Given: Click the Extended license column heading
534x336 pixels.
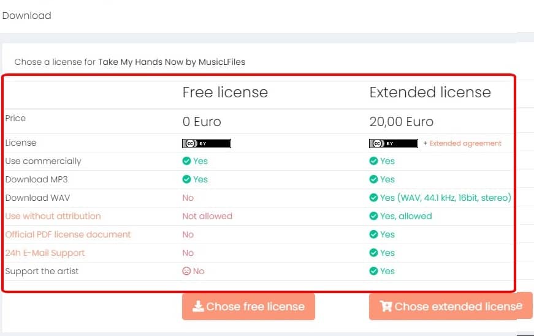Looking at the screenshot, I should [x=430, y=92].
